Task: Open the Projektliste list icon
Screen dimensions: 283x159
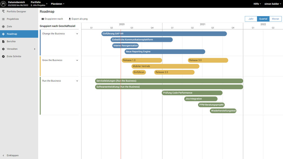Action: point(3,19)
